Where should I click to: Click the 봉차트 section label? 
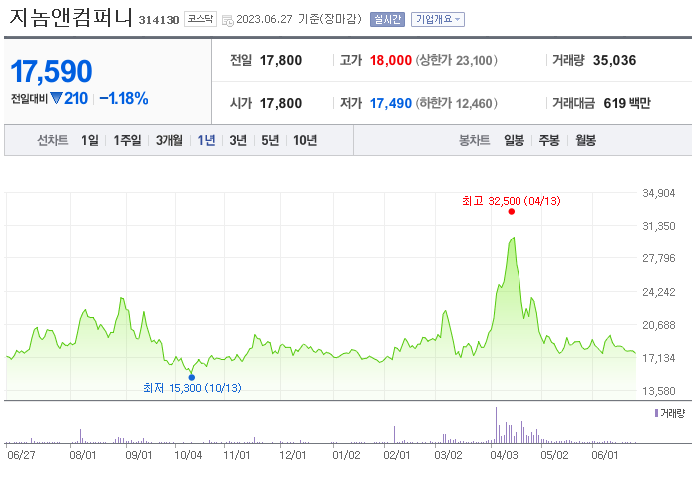[475, 140]
